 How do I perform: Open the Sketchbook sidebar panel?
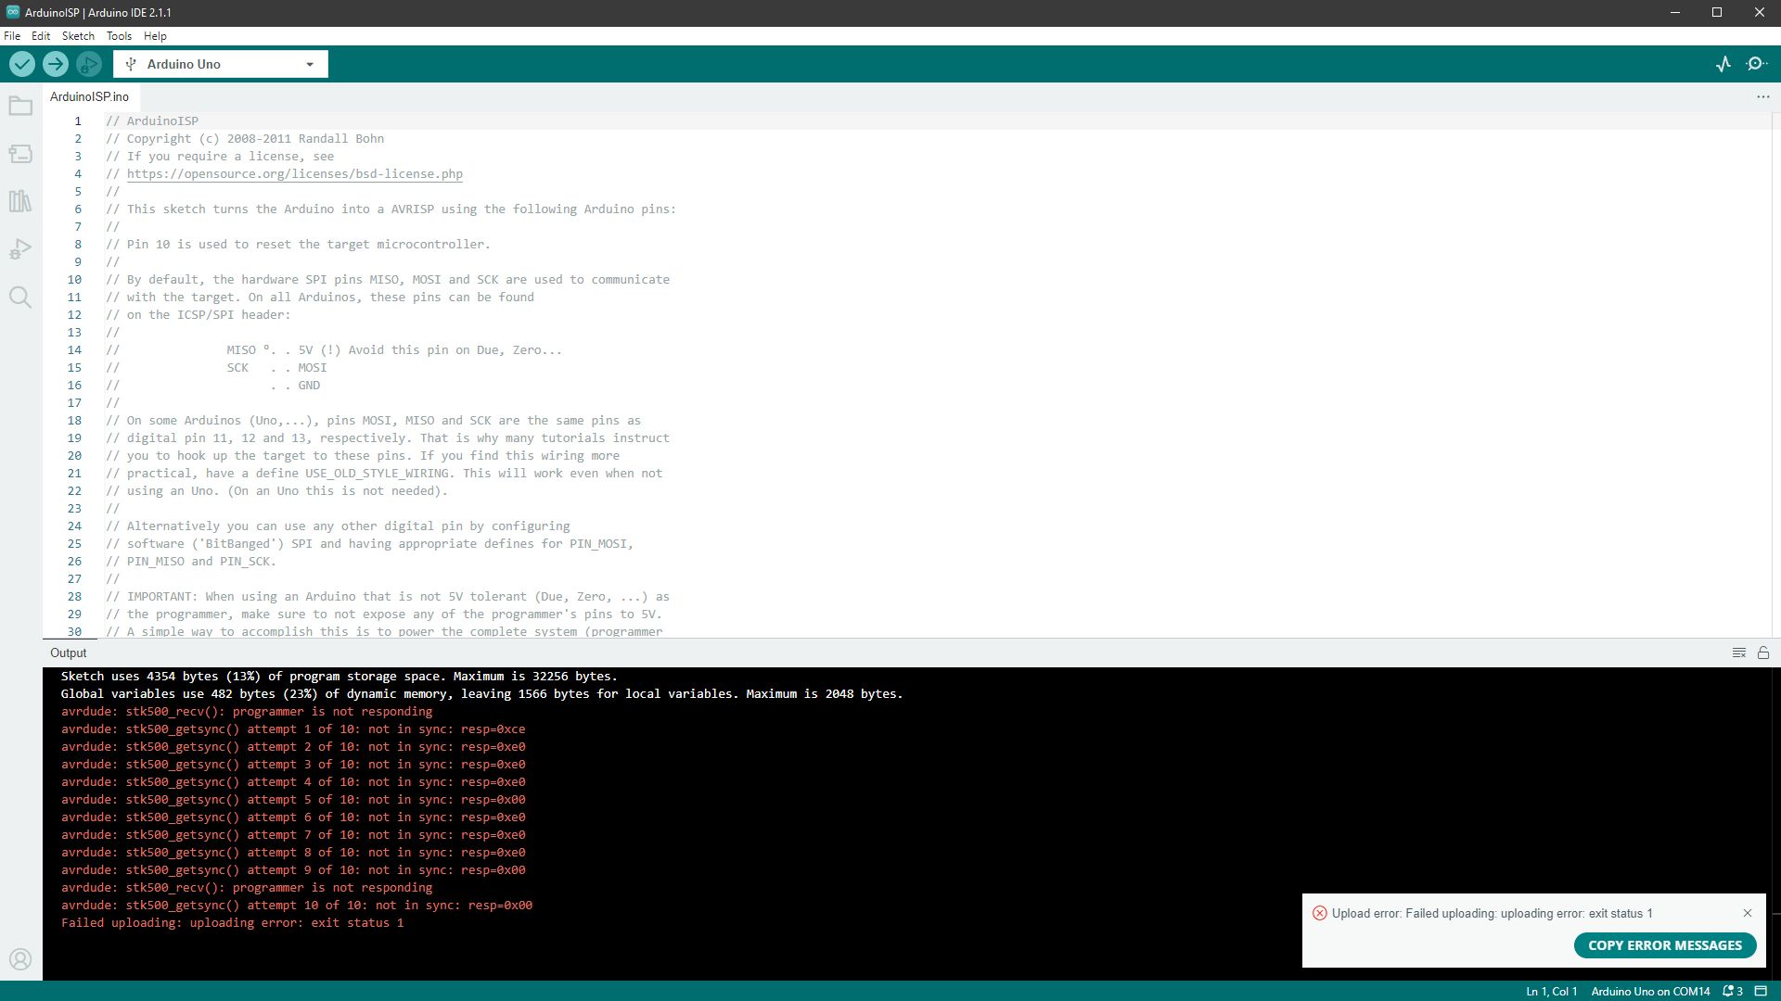pyautogui.click(x=20, y=106)
